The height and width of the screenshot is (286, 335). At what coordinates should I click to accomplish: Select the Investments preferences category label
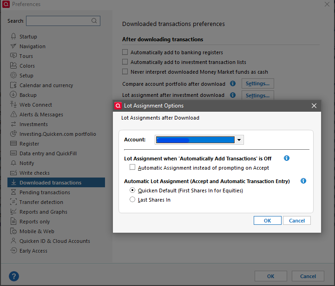pyautogui.click(x=33, y=124)
